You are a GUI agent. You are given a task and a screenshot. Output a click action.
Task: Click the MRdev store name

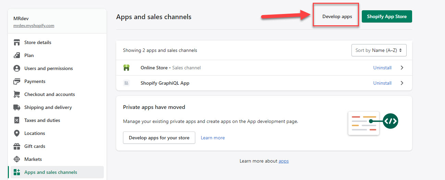[x=21, y=18]
